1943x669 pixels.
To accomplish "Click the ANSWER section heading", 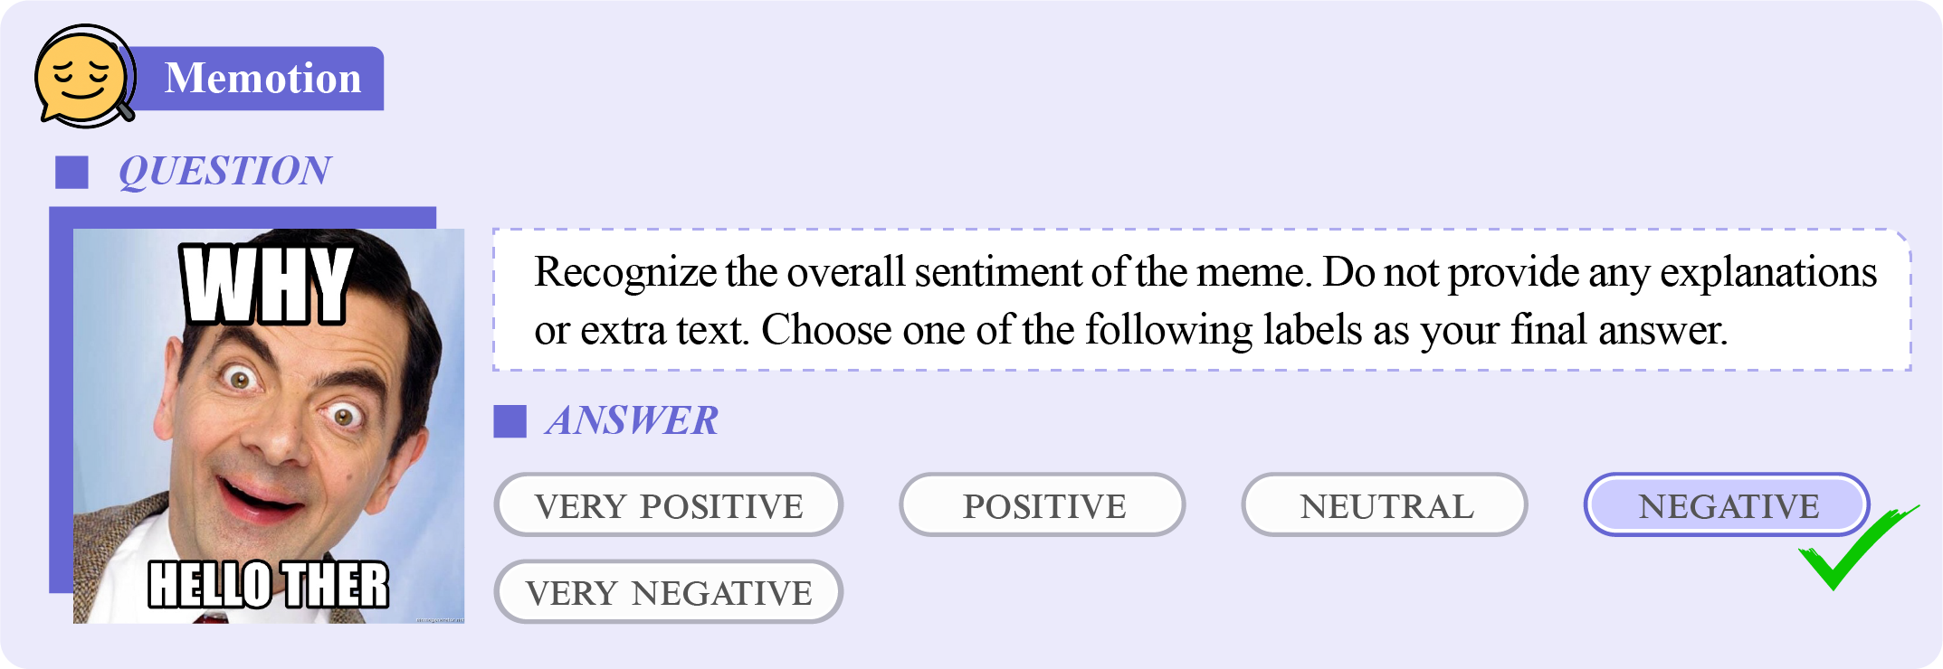I will point(632,421).
